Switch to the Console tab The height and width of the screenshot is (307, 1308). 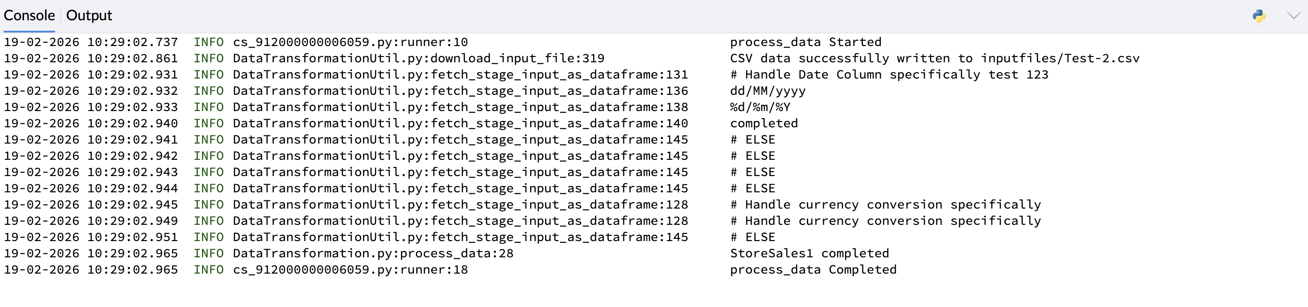(x=29, y=16)
